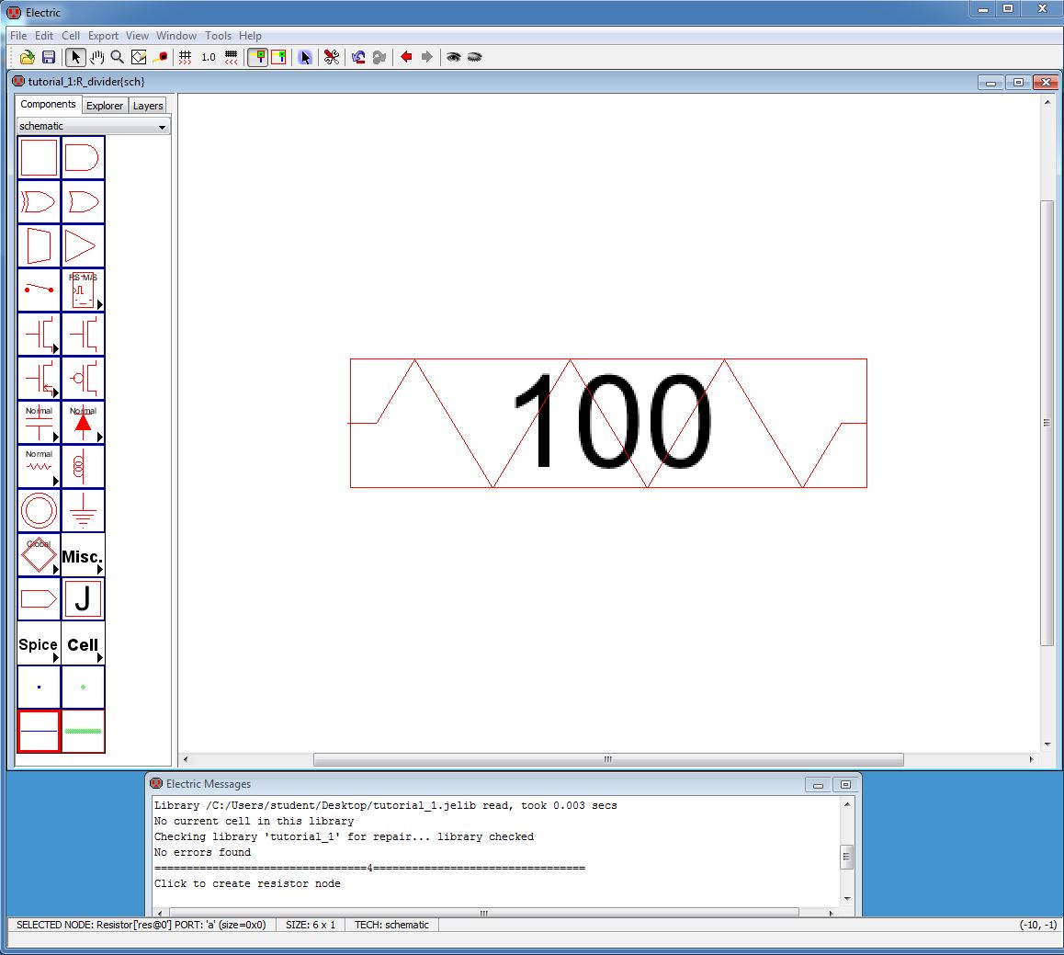Open the schematic technology dropdown
1064x955 pixels.
click(x=94, y=126)
